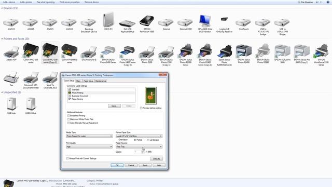Screen dimensions: 332x187
Task: Enable Borderless Printing checkbox
Action: tap(68, 116)
